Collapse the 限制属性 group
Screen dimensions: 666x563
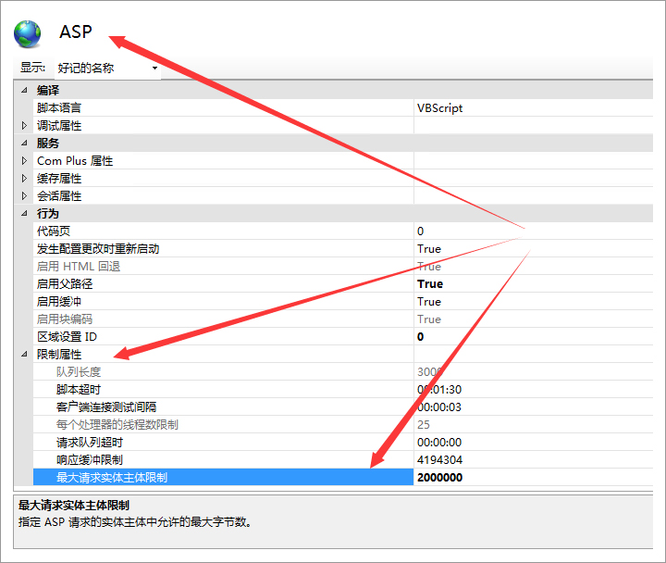(x=24, y=355)
